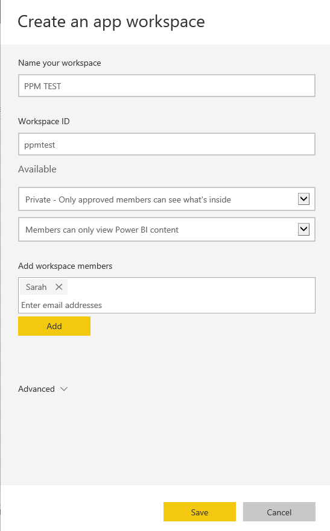Open the privacy dropdown arrow
330x531 pixels.
[303, 199]
